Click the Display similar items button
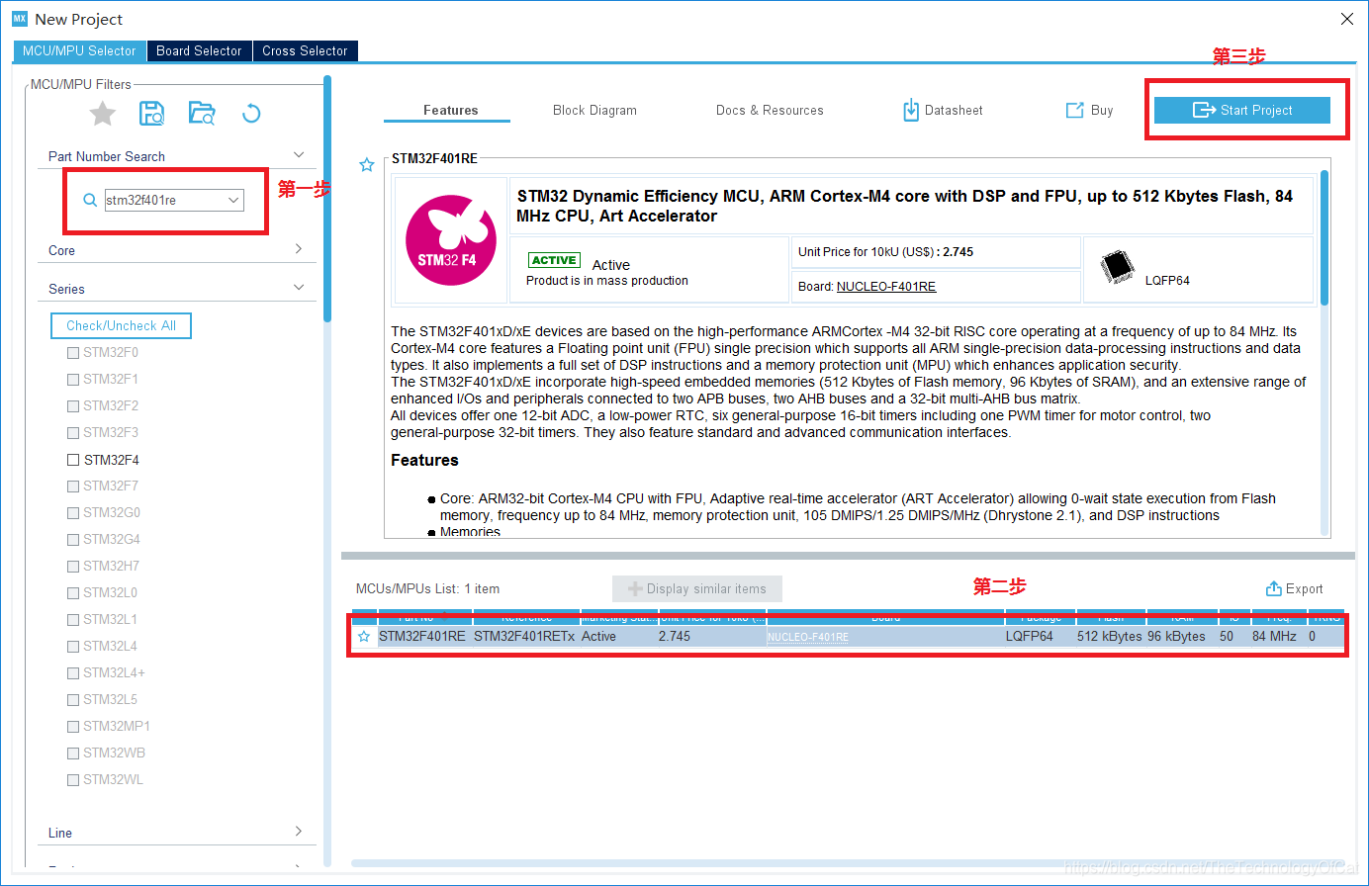1369x886 pixels. 697,588
